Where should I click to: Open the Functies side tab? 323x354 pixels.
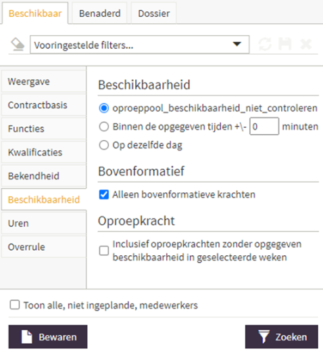tap(44, 129)
